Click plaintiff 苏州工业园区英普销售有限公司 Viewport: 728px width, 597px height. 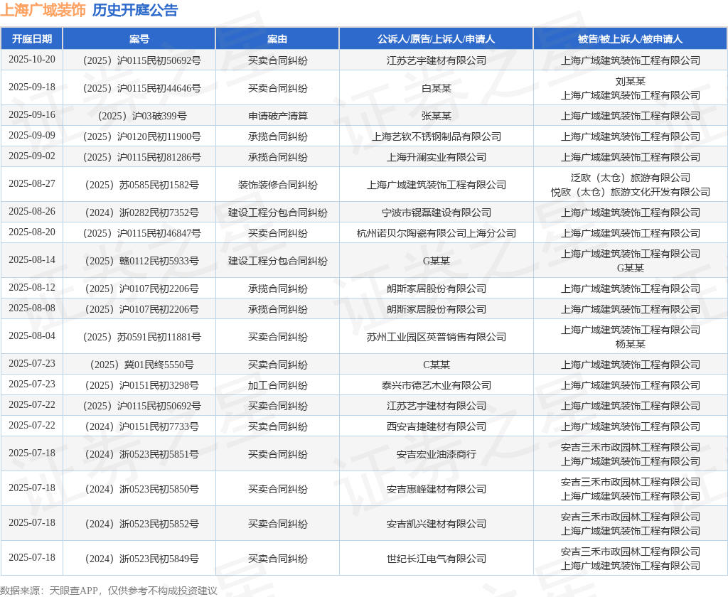click(436, 337)
